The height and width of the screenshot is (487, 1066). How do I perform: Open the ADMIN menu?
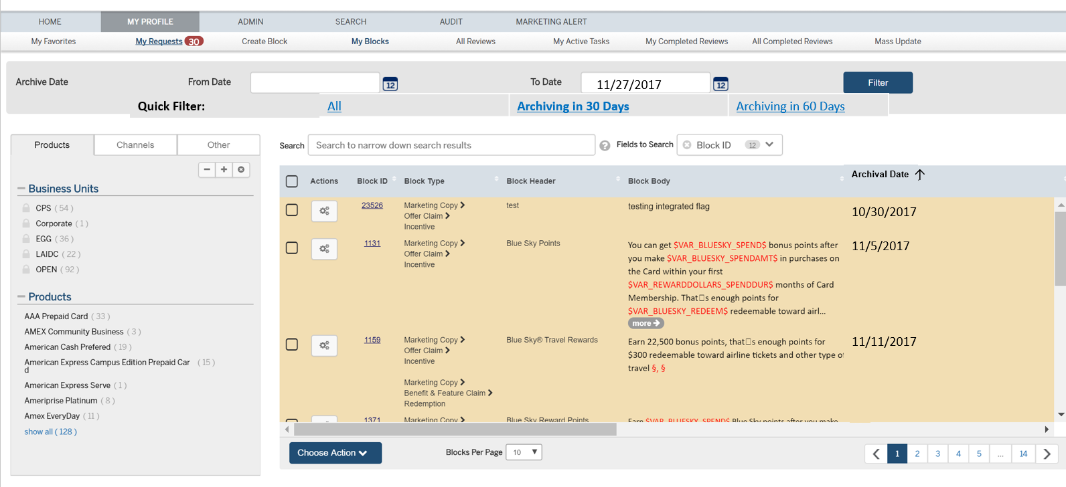pyautogui.click(x=250, y=22)
